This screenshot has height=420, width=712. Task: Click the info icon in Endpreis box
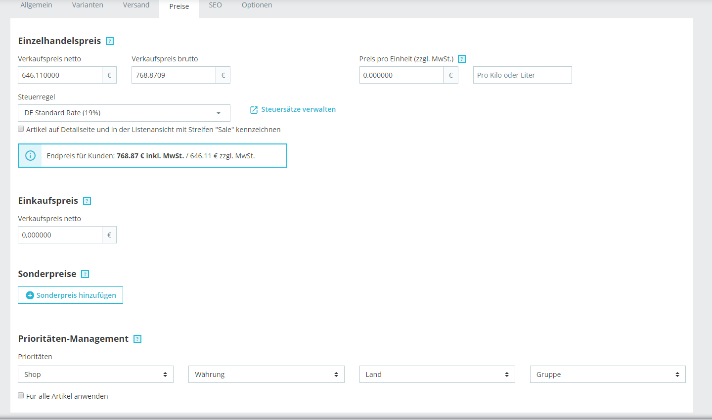click(x=30, y=156)
